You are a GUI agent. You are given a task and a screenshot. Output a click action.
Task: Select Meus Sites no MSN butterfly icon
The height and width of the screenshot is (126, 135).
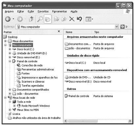[x=14, y=110]
